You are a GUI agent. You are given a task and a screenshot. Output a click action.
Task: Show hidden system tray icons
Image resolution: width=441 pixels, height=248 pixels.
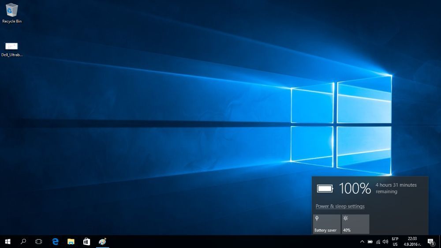click(362, 241)
